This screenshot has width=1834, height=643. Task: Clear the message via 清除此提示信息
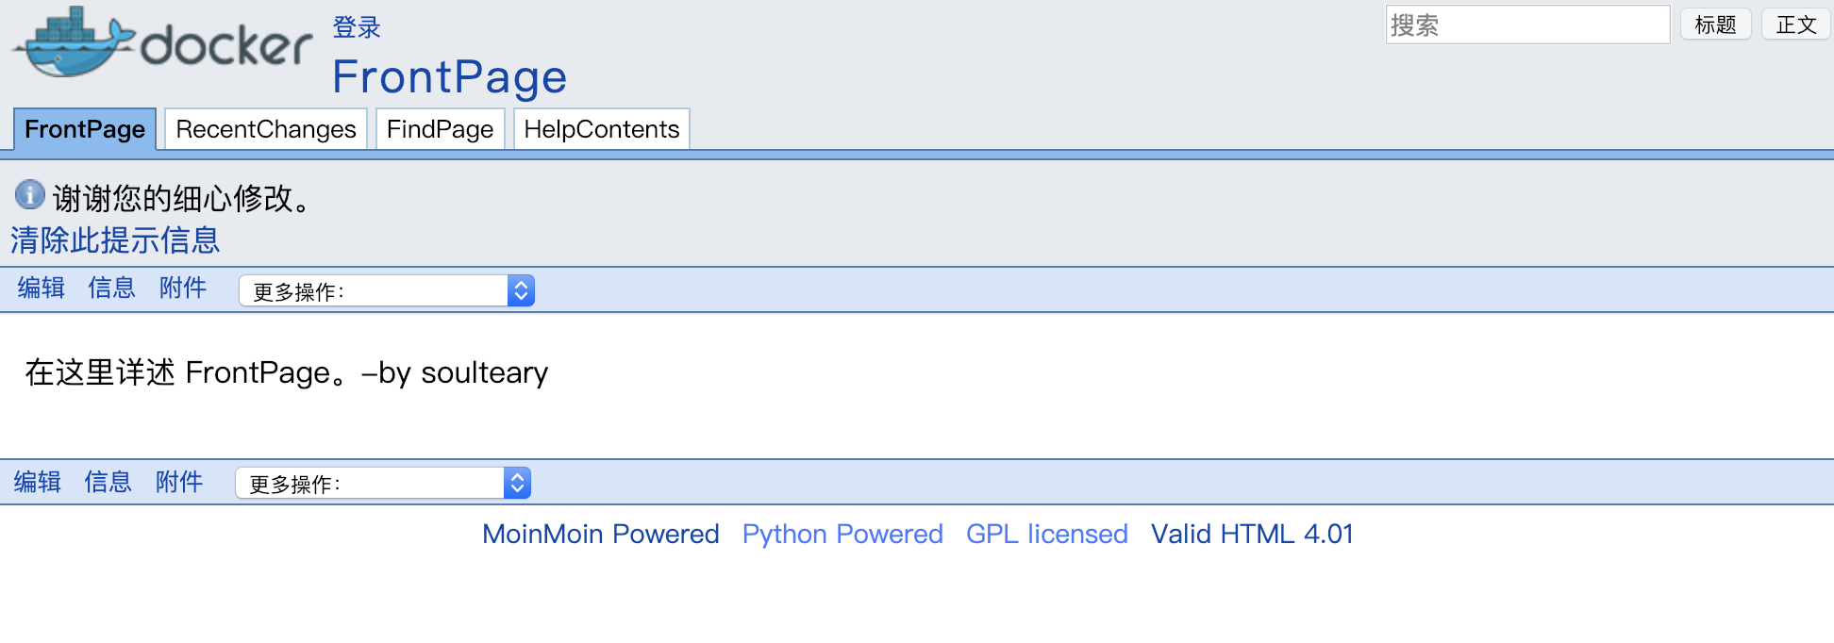point(115,240)
